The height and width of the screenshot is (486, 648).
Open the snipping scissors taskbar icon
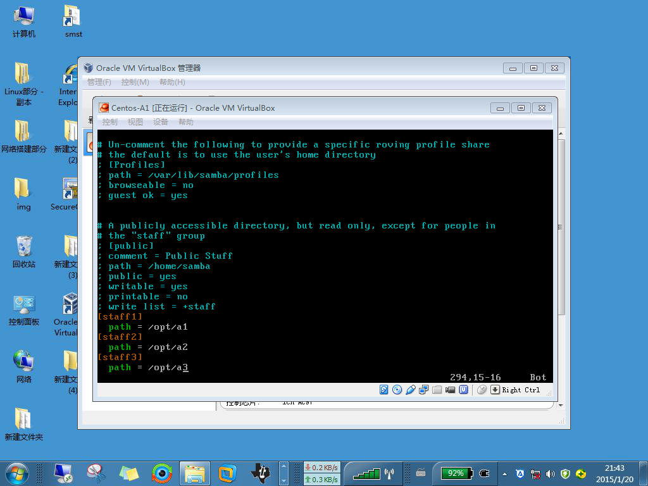tap(96, 473)
